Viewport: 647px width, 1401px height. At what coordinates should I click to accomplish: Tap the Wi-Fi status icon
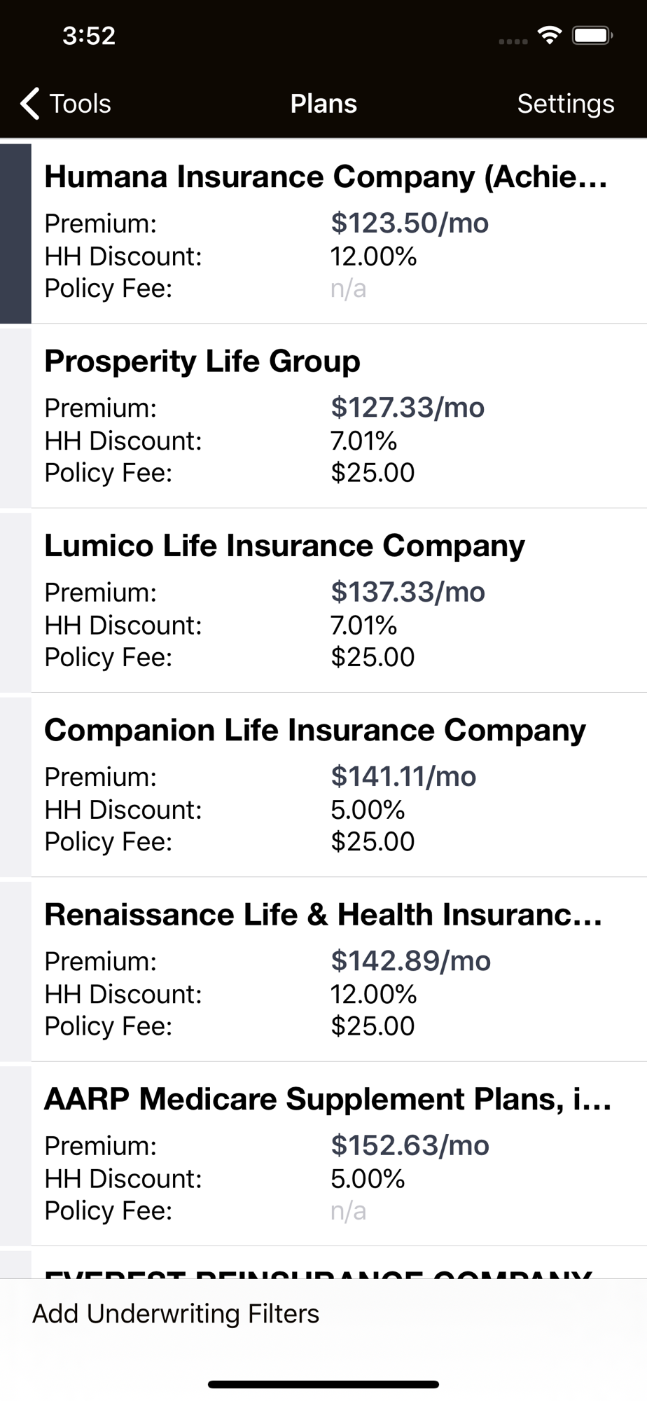pyautogui.click(x=550, y=35)
